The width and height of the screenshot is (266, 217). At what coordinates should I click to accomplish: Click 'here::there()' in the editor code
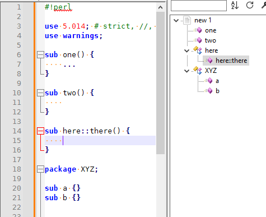[91, 131]
